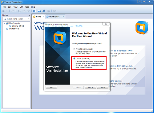This screenshot has width=154, height=113.
Task: Click the wizard Help button
Action: [x=51, y=88]
